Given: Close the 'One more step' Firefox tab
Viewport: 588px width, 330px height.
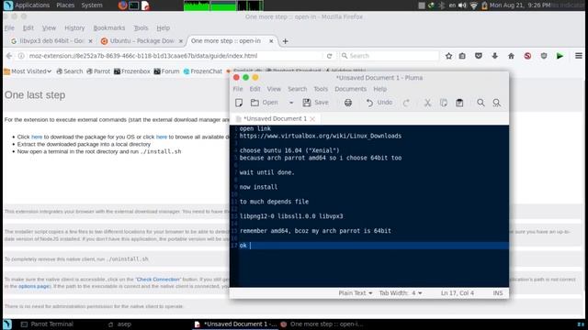Looking at the screenshot, I should pos(271,41).
